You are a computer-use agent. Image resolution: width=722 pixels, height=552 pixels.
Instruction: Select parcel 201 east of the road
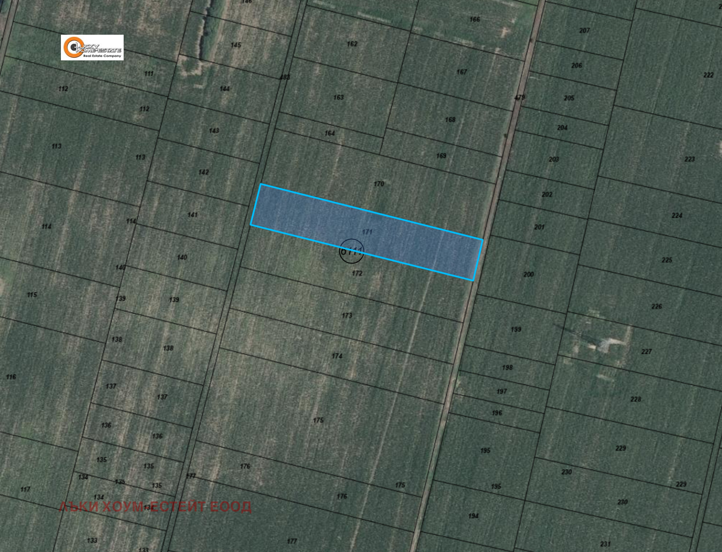tap(539, 227)
